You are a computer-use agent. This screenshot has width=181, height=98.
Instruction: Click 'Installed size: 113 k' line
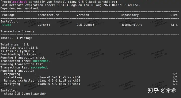point(19,48)
